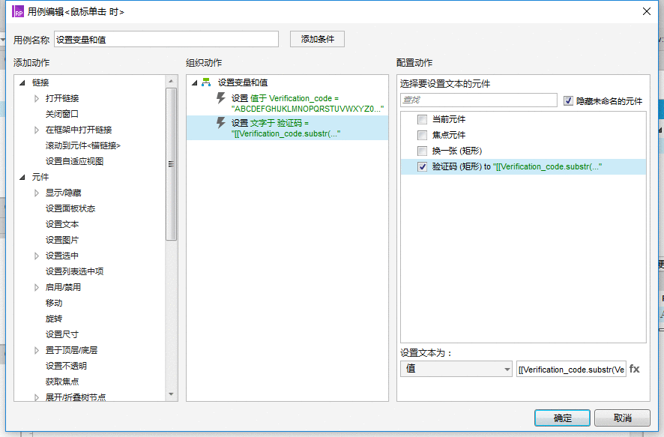Click the 查找 search field
This screenshot has height=437, width=664.
click(x=479, y=100)
